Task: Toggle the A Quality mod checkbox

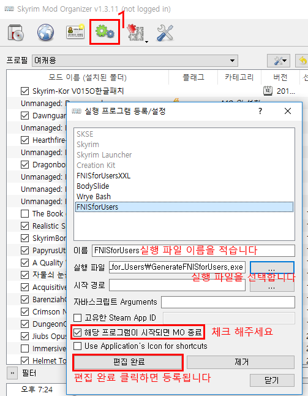Action: (x=24, y=262)
